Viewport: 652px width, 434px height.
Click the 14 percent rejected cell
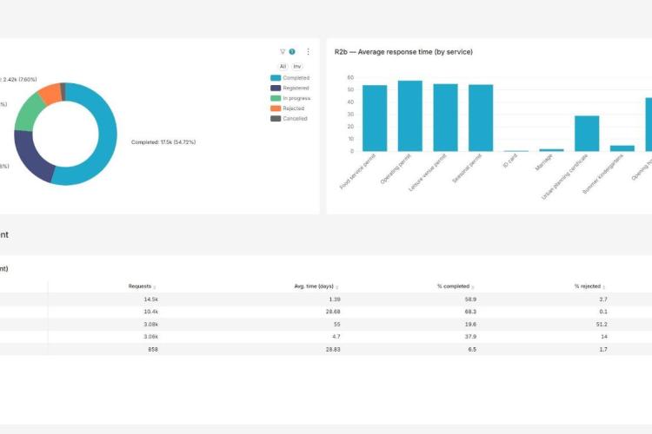(604, 337)
